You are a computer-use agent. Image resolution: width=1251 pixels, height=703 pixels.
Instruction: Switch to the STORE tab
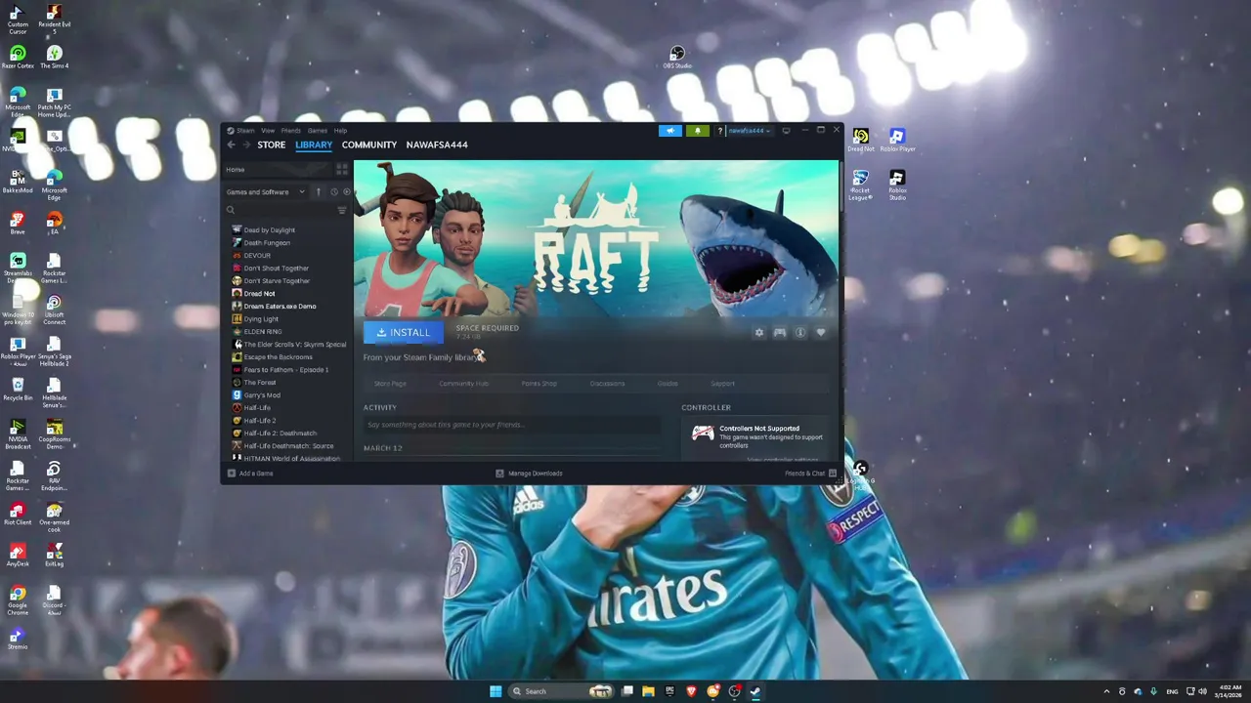(272, 145)
